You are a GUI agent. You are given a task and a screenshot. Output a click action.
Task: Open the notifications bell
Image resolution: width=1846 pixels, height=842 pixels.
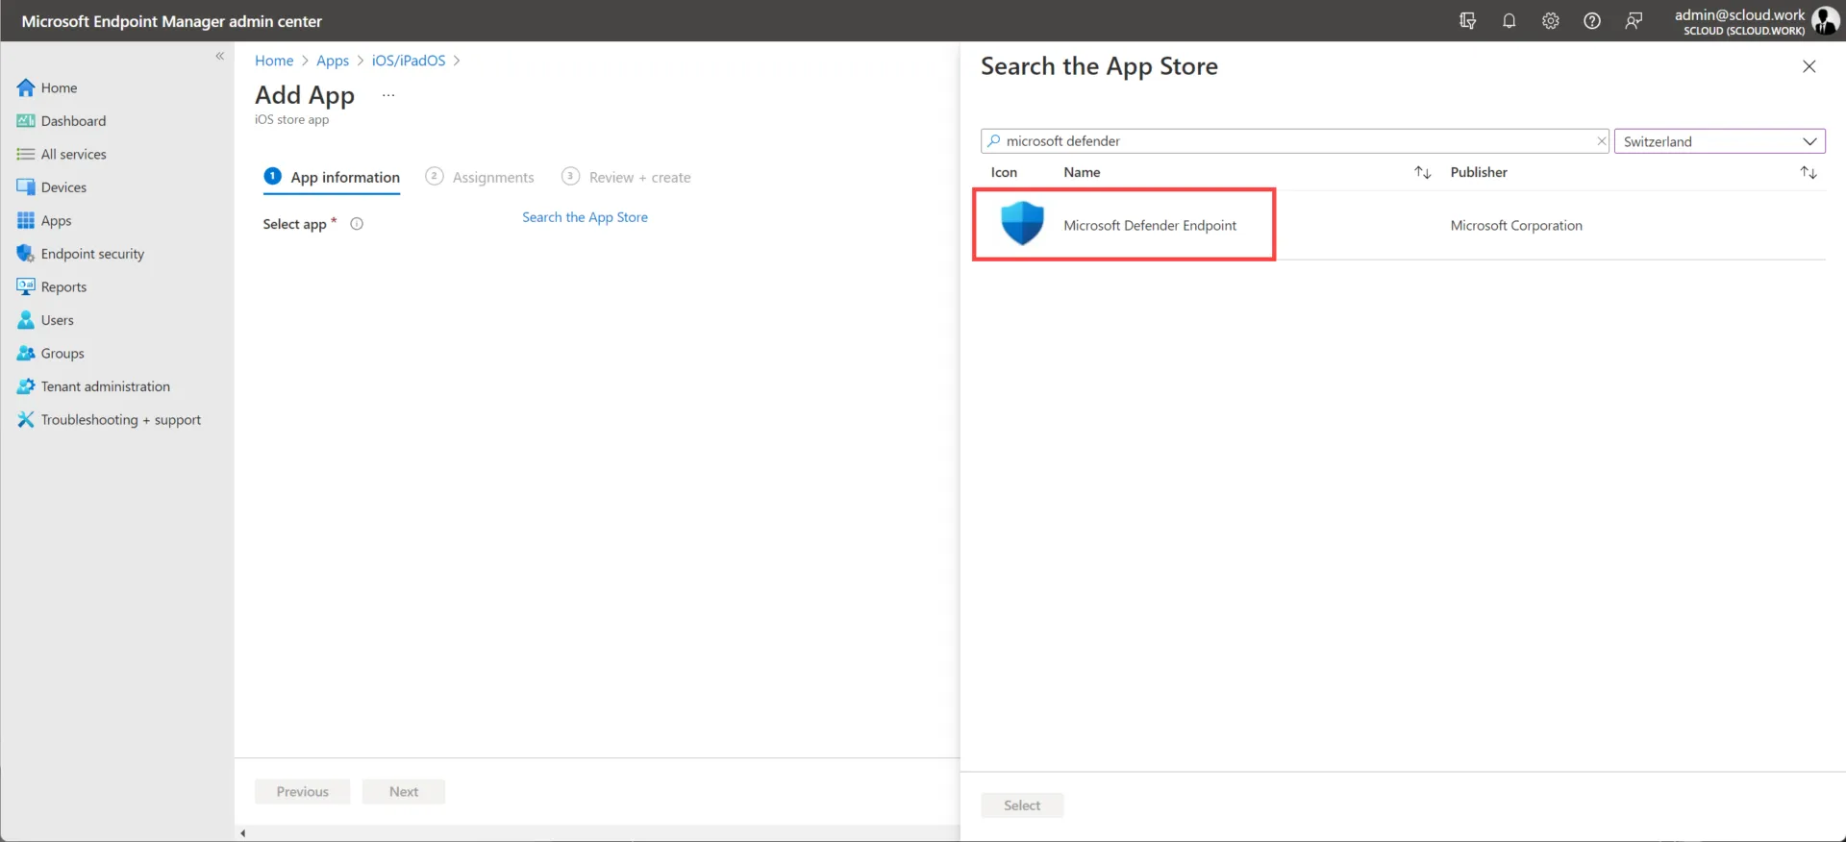pos(1509,20)
